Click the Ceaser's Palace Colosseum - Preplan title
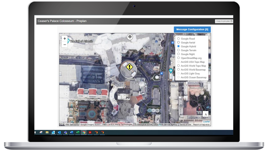268x151 pixels. [62, 21]
